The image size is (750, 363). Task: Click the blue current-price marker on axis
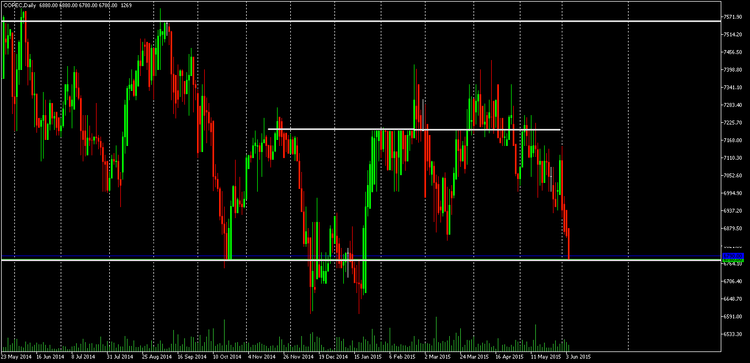click(734, 257)
